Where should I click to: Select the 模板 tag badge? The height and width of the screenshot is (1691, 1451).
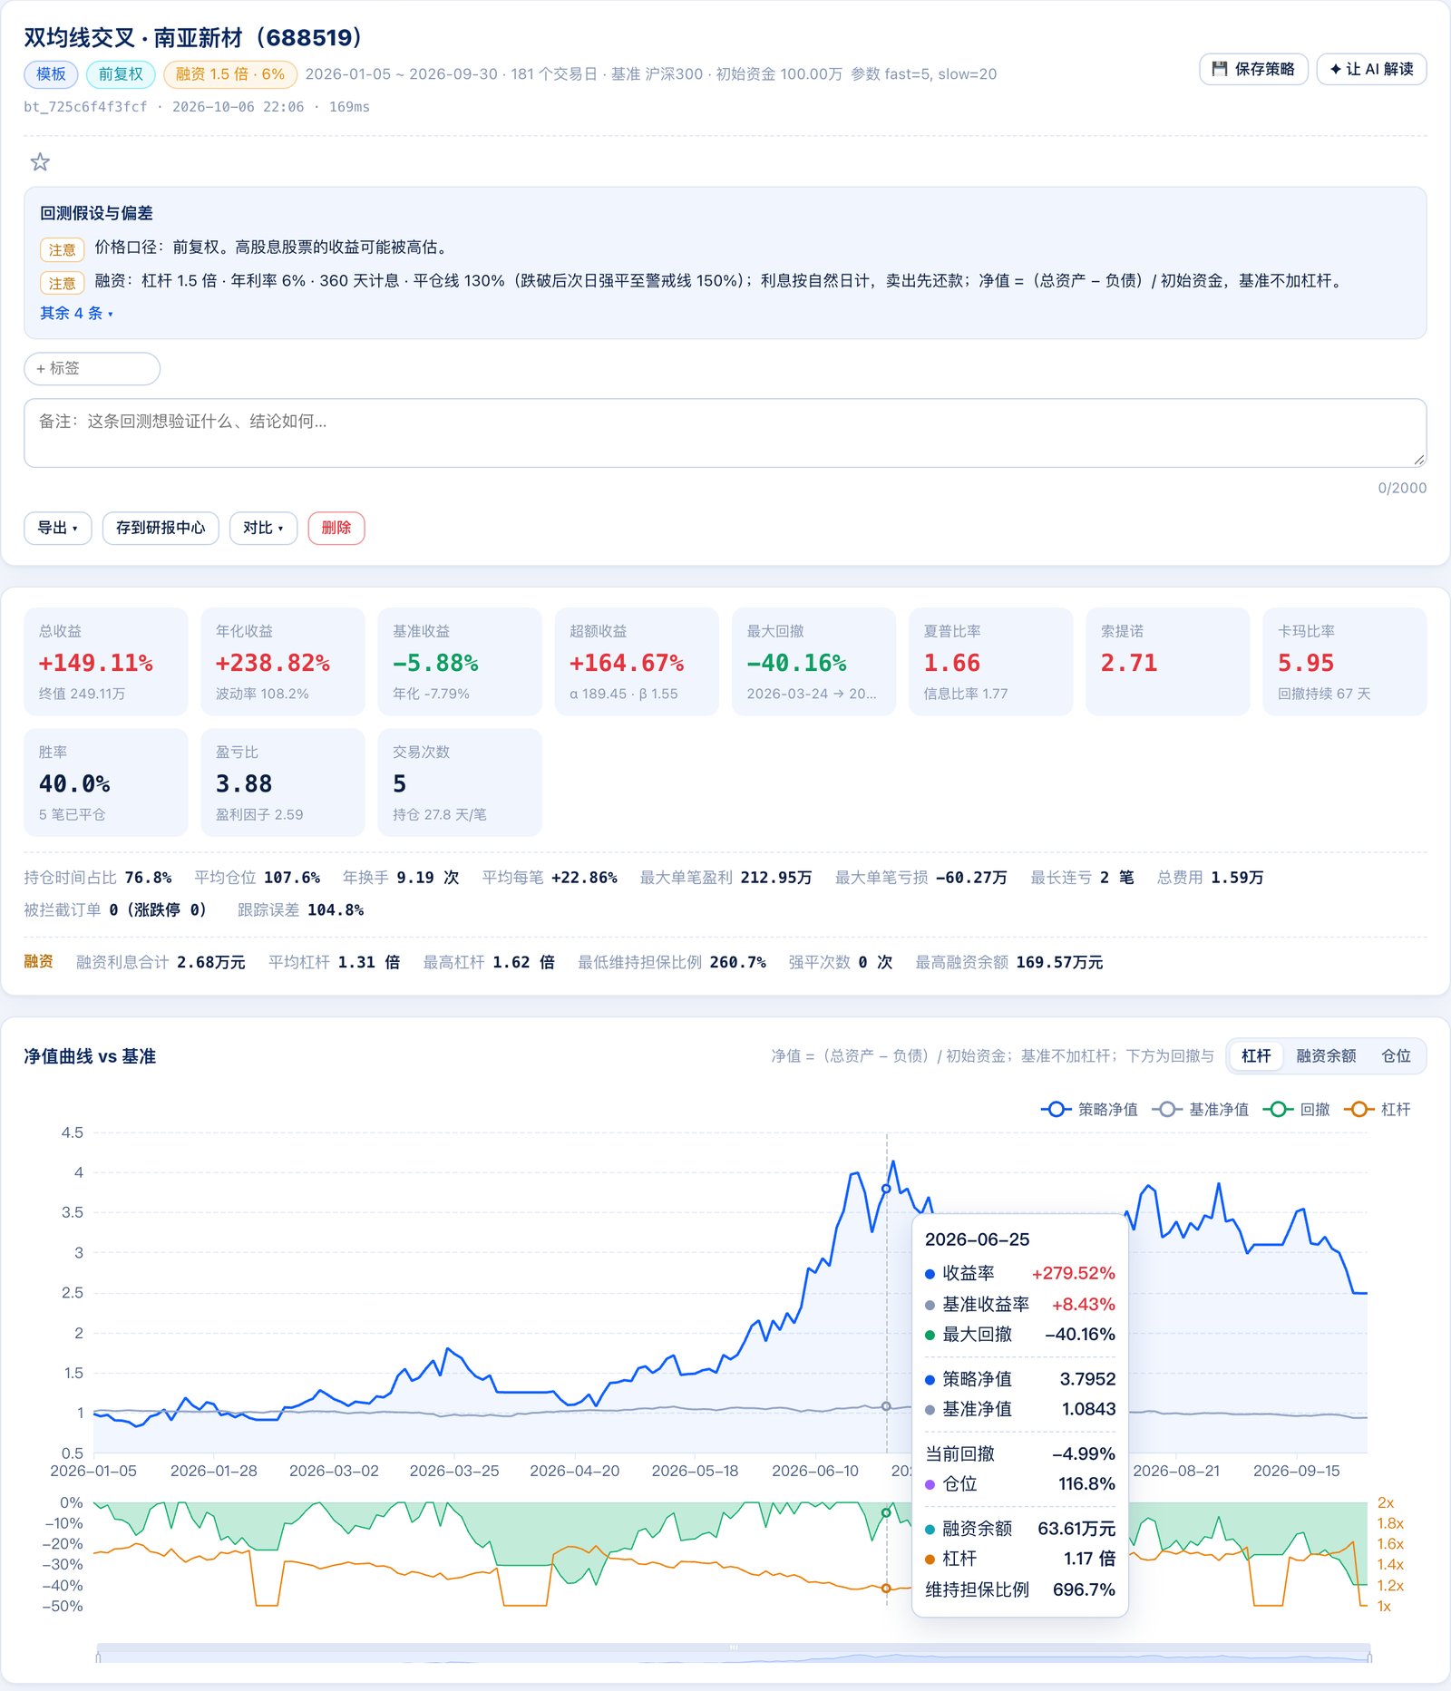[51, 74]
